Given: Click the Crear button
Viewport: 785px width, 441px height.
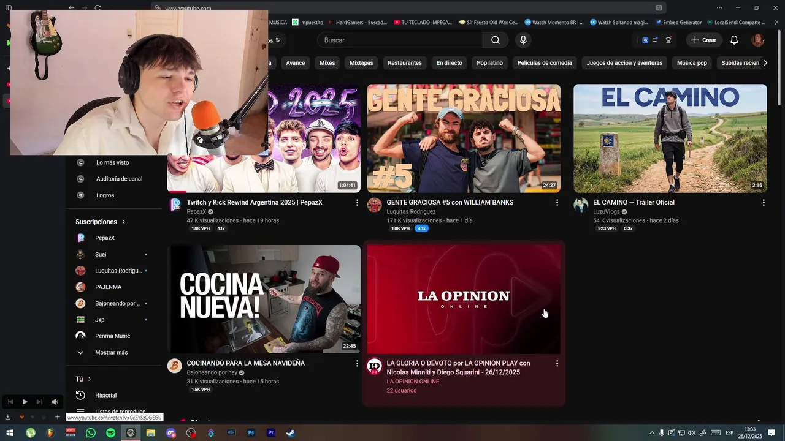Looking at the screenshot, I should (703, 40).
